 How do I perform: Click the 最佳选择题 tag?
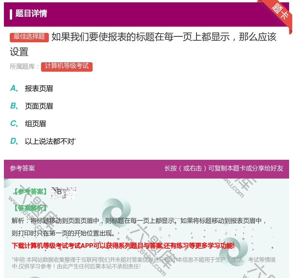29,37
